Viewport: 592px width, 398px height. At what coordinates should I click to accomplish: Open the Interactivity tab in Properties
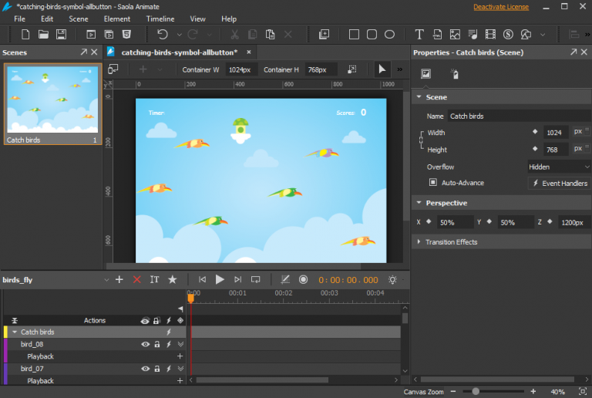(455, 73)
